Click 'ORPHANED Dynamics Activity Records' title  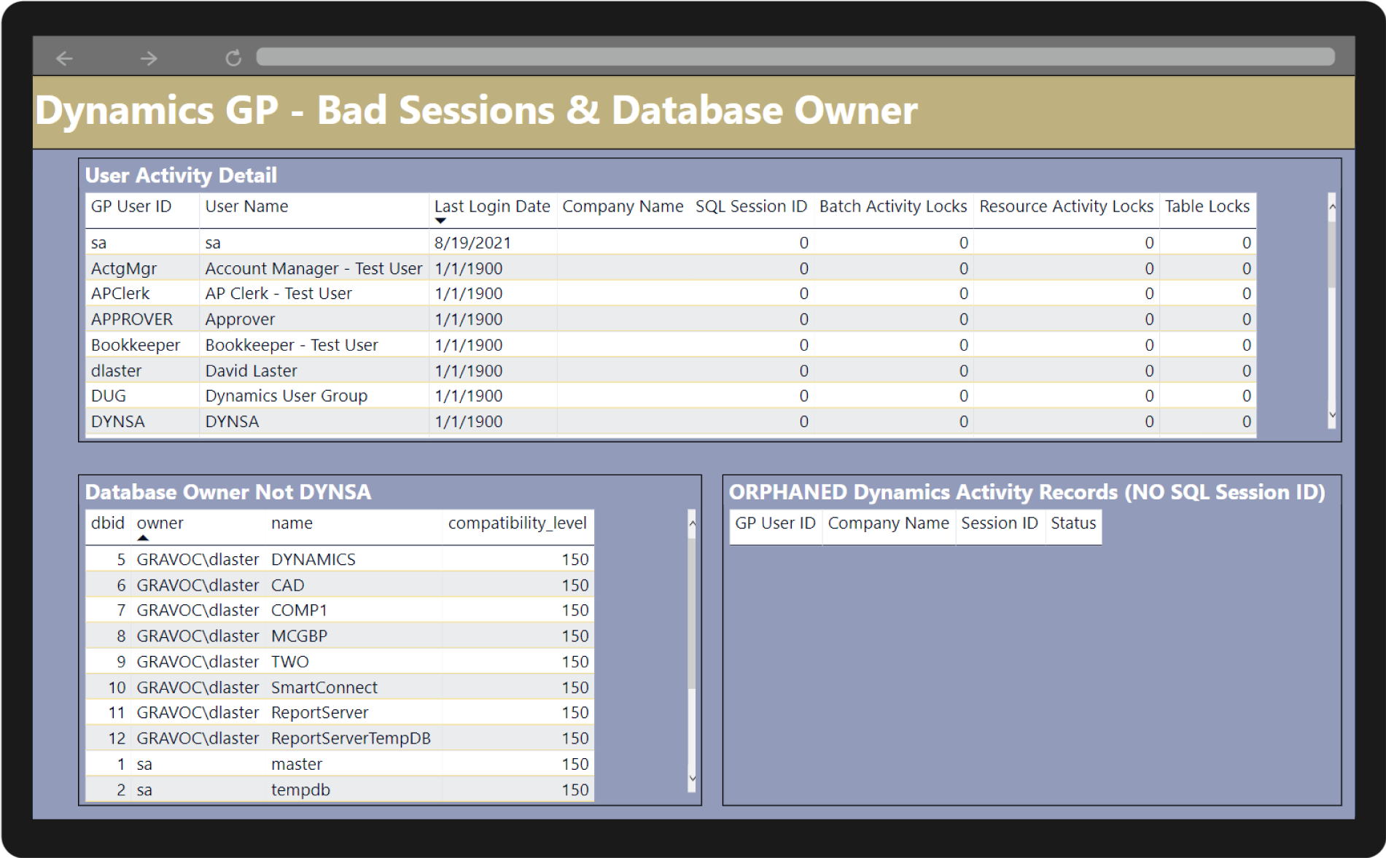coord(1027,492)
